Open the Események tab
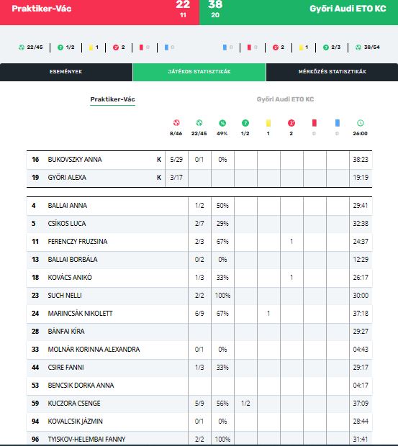Image resolution: width=398 pixels, height=446 pixels. click(x=66, y=72)
